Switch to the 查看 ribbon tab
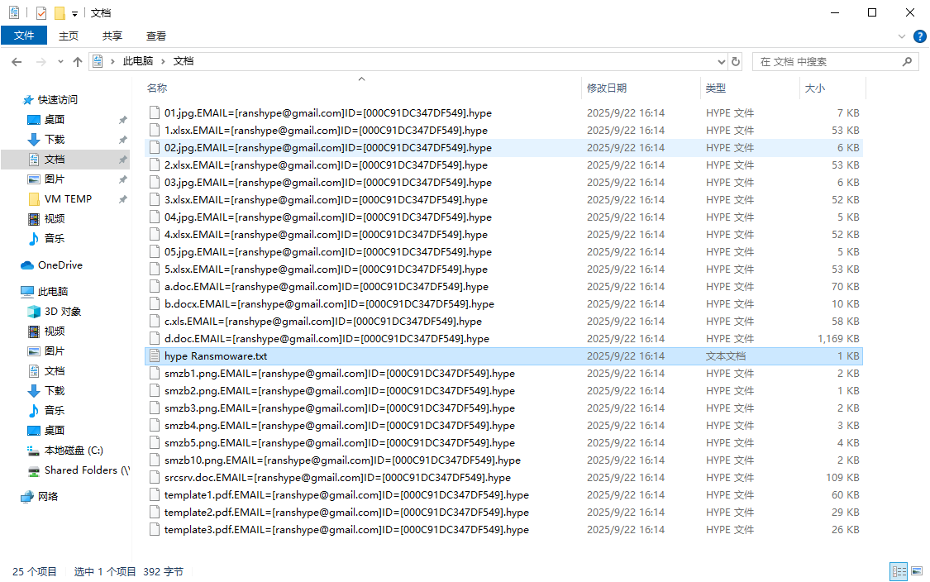Viewport: 930px width, 582px height. tap(156, 36)
